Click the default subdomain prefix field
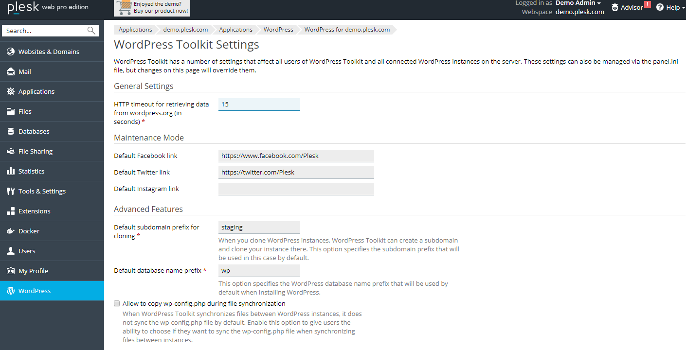This screenshot has width=686, height=350. point(259,227)
